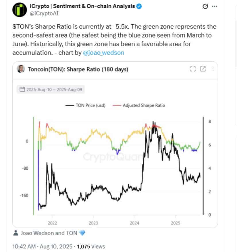The width and height of the screenshot is (237, 252).
Task: Toggle the Adjusted Sharpe Ratio legend series
Action: 139,106
